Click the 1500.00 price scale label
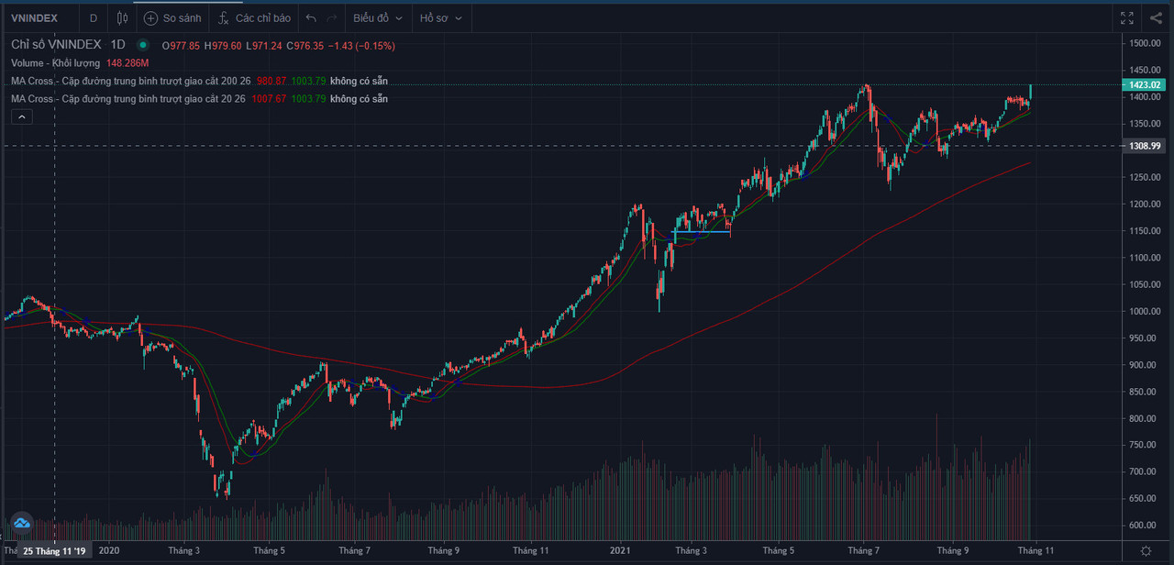1174x565 pixels. [x=1146, y=43]
